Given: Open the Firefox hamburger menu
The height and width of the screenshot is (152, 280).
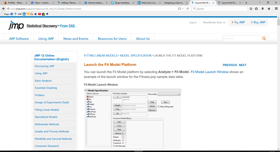Looking at the screenshot, I should tap(276, 9).
